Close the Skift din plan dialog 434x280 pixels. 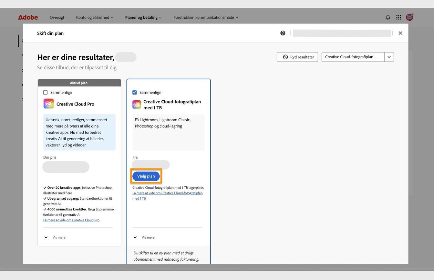click(x=400, y=33)
